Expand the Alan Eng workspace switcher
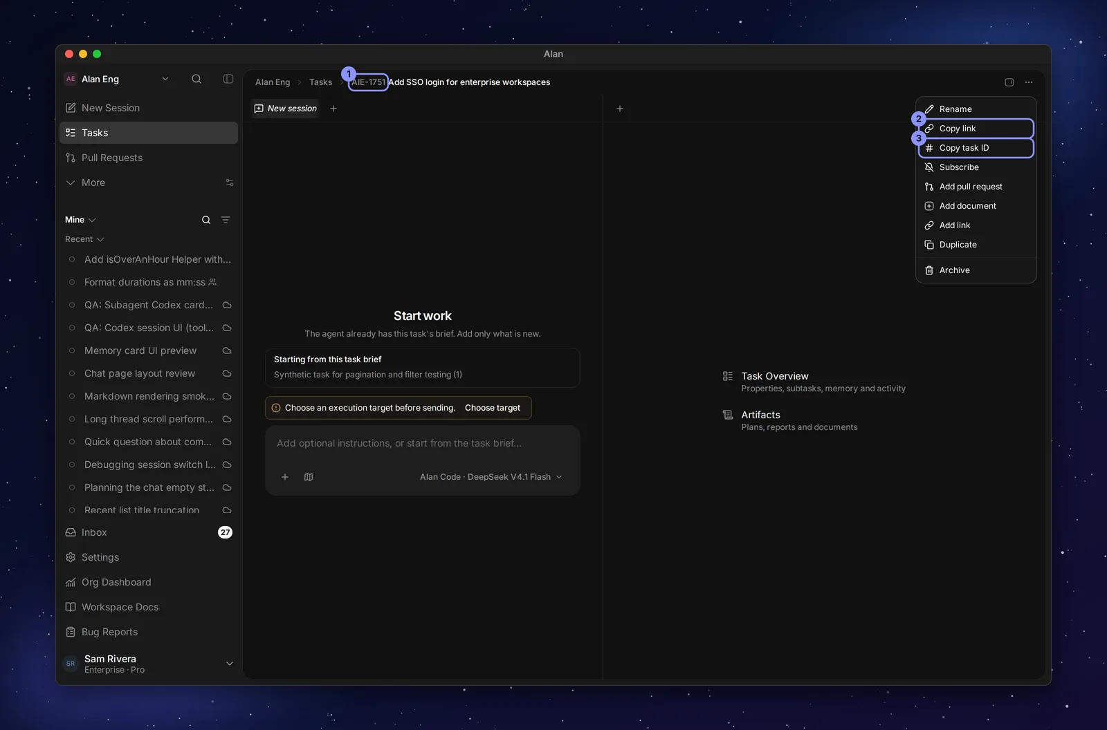 click(165, 79)
